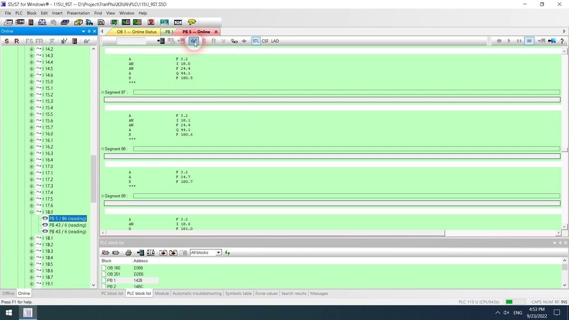Click the printer icon in PLC block list toolbar
569x320 pixels.
[x=128, y=252]
